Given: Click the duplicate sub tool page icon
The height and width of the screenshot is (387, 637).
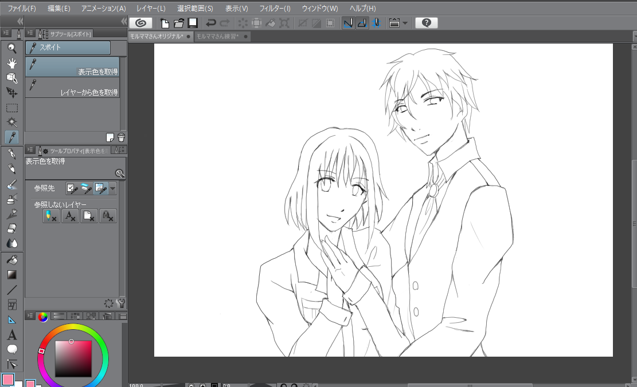Looking at the screenshot, I should 110,137.
